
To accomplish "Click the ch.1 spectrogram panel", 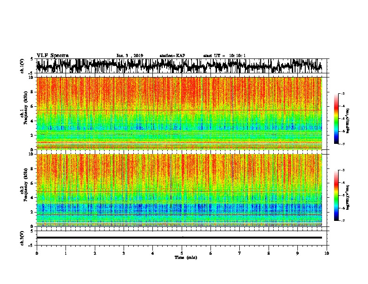I will click(x=179, y=113).
